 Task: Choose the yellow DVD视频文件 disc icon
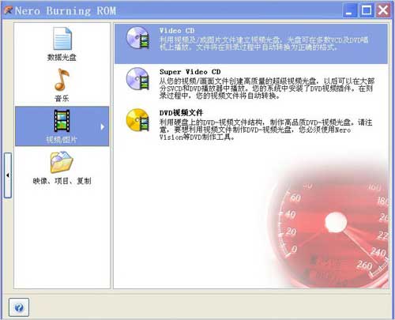click(x=137, y=120)
